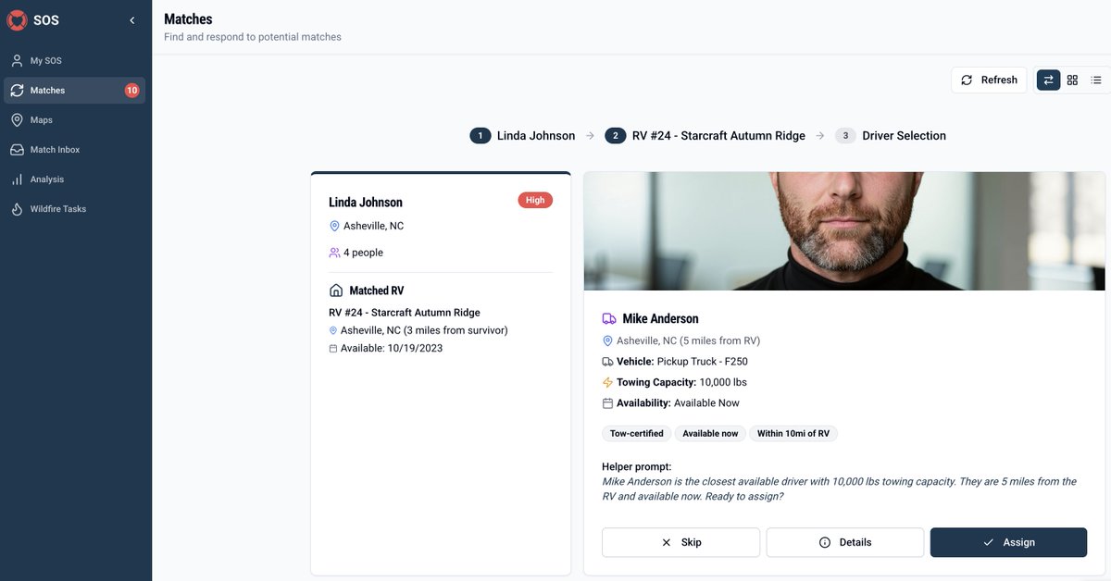Open the Analysis section

[x=76, y=179]
